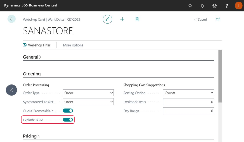Viewport: 244px width, 142px height.
Task: Click the Dynamics 365 Business Central title
Action: (x=30, y=5)
